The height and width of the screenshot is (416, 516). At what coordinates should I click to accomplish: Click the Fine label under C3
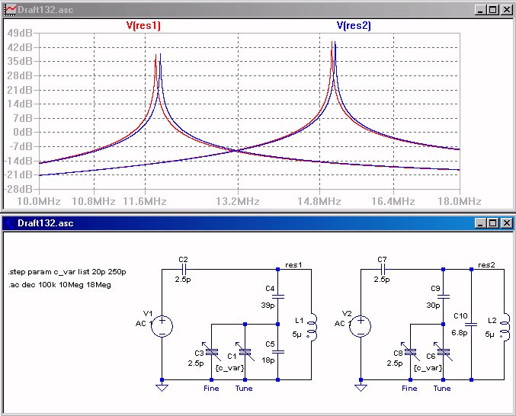(x=211, y=389)
